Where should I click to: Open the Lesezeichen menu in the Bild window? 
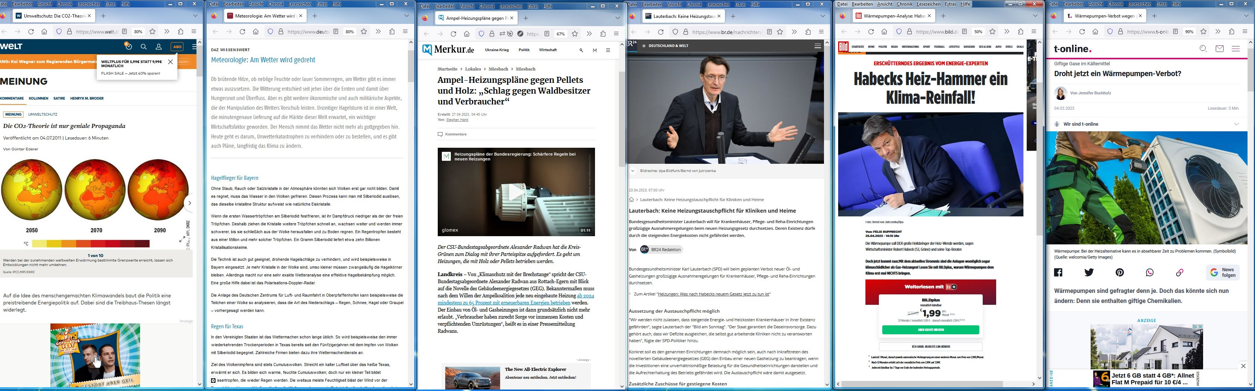click(928, 4)
